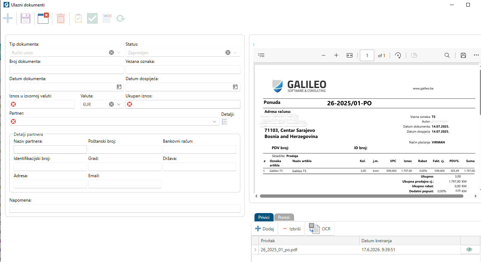Click the Dodaj attachment button
The image size is (481, 262).
[x=265, y=229]
